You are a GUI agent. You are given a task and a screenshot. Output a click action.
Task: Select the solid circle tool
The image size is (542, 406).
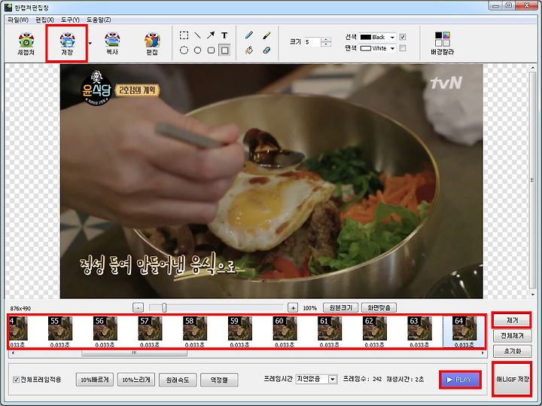[x=197, y=50]
